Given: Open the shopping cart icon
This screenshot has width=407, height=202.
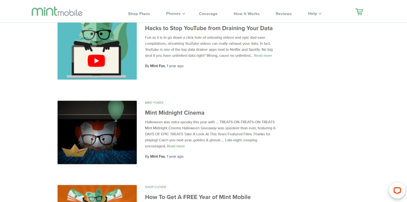Looking at the screenshot, I should 359,12.
